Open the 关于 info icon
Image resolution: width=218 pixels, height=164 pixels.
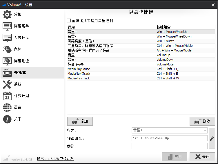[x=7, y=119]
